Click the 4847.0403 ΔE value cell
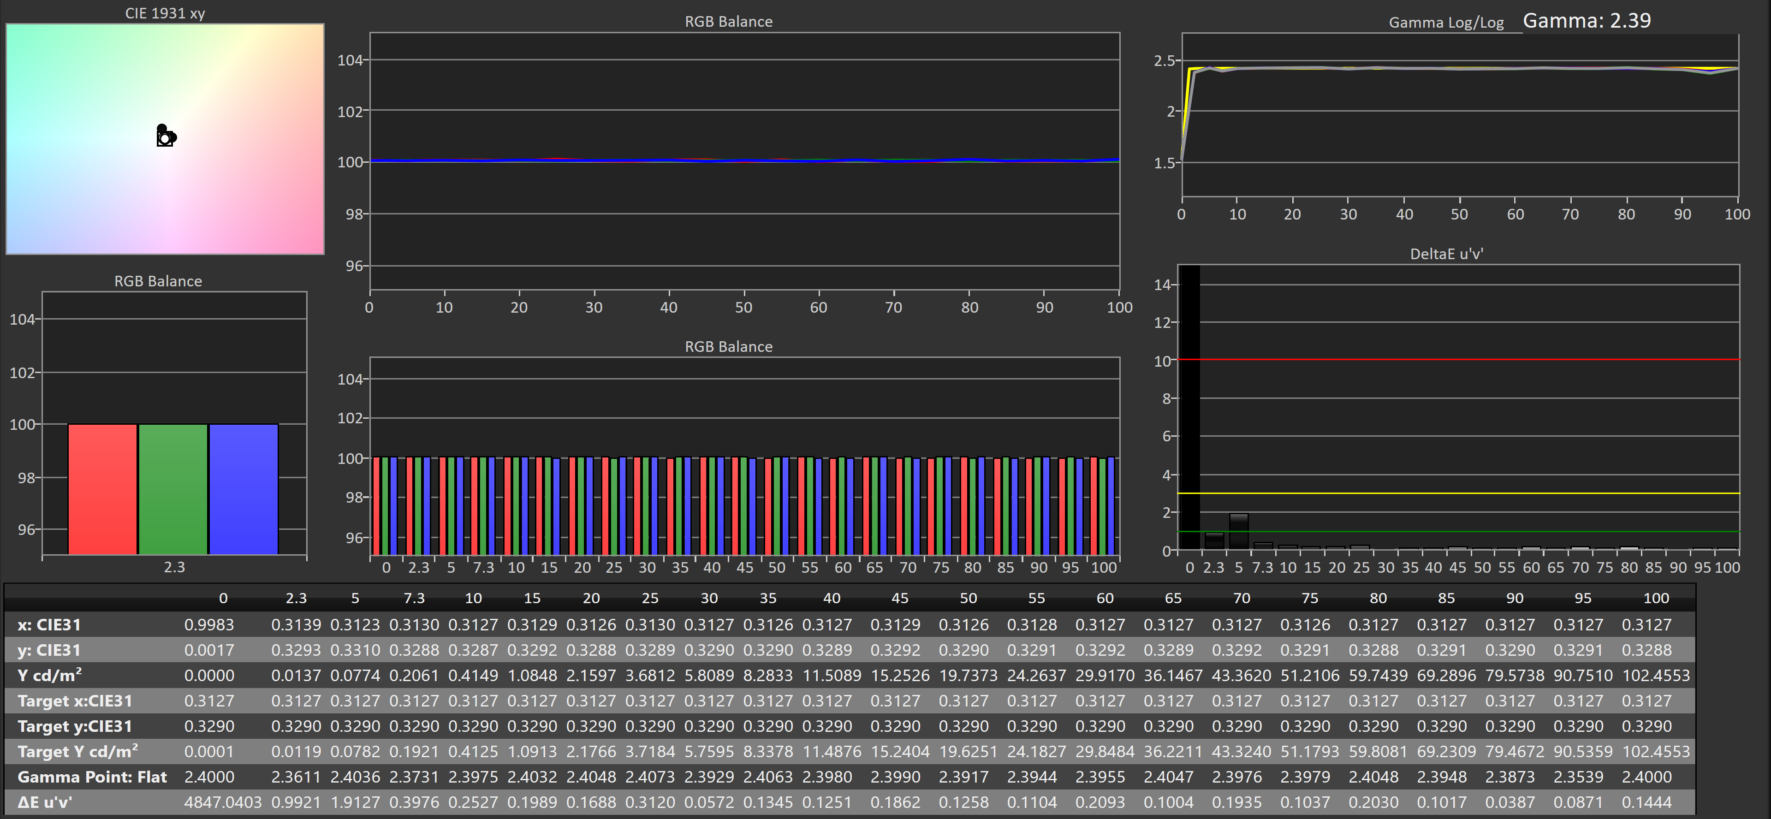Image resolution: width=1771 pixels, height=819 pixels. click(x=223, y=802)
